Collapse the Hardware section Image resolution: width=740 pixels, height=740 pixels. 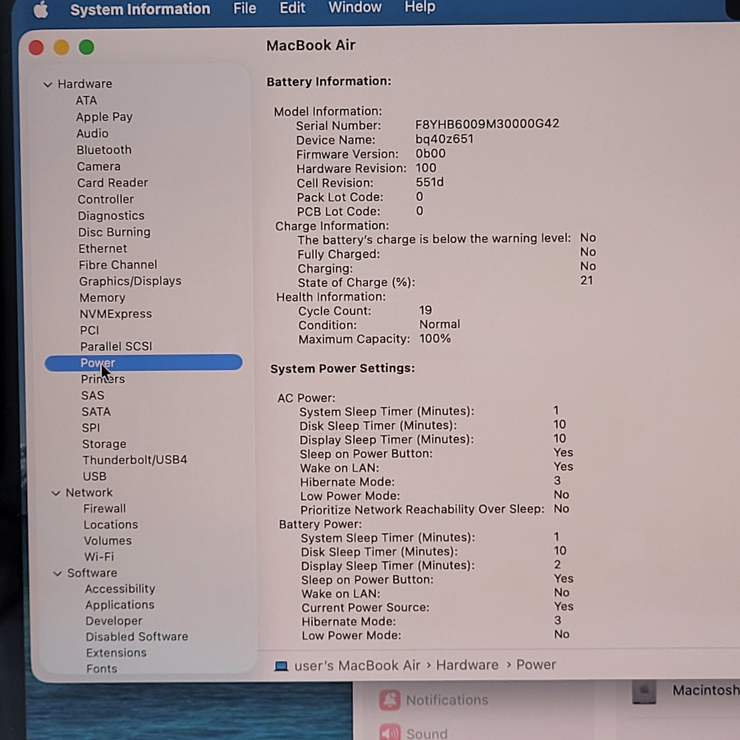(x=48, y=84)
